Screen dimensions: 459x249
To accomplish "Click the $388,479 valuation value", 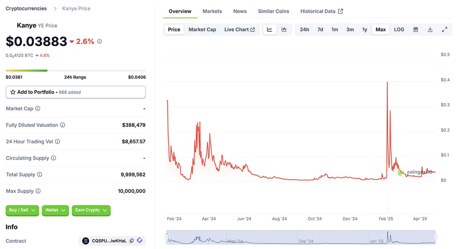I will (x=134, y=125).
